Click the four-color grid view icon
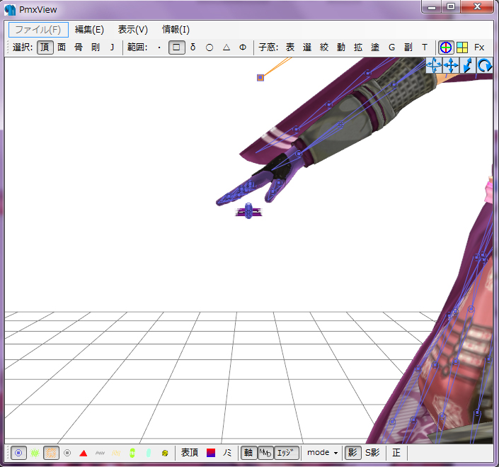 click(462, 47)
